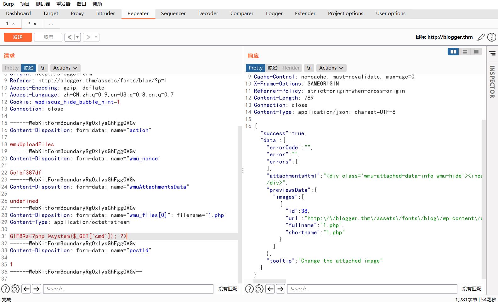Open response search help icon
This screenshot has height=302, width=498.
(x=249, y=289)
